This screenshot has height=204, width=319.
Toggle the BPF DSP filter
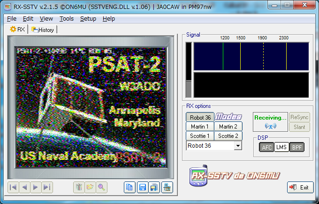(x=297, y=147)
